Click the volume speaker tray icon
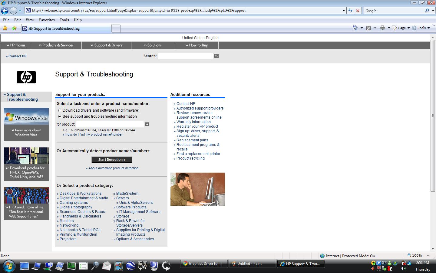The height and width of the screenshot is (273, 436). [x=404, y=269]
